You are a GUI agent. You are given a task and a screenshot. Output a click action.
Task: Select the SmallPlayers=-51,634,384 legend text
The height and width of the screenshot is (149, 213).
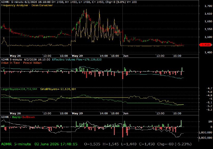(58, 89)
